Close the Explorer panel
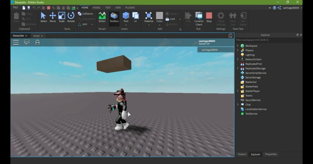The height and width of the screenshot is (164, 313). (301, 35)
